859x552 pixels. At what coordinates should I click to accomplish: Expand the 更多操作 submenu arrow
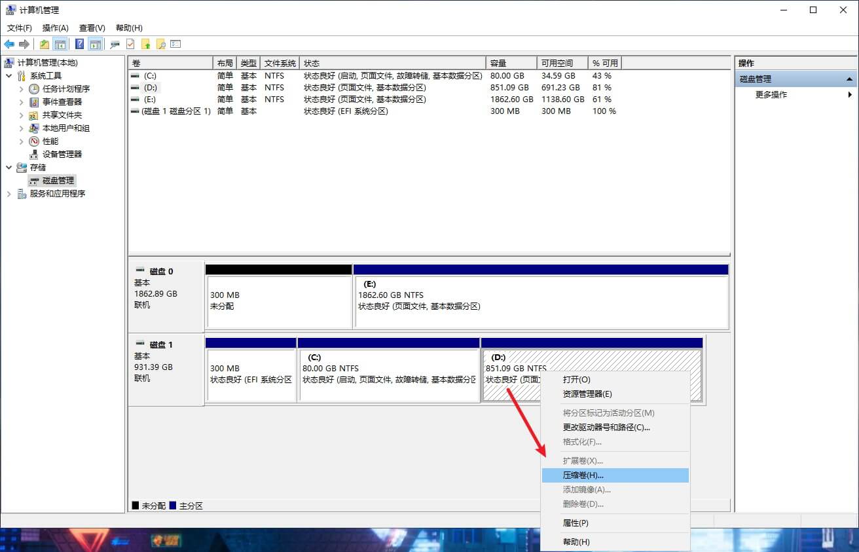850,95
